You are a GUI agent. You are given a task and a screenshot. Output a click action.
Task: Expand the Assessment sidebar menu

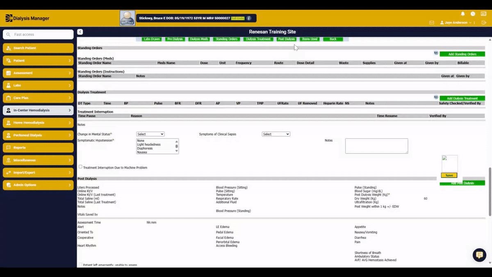click(38, 73)
